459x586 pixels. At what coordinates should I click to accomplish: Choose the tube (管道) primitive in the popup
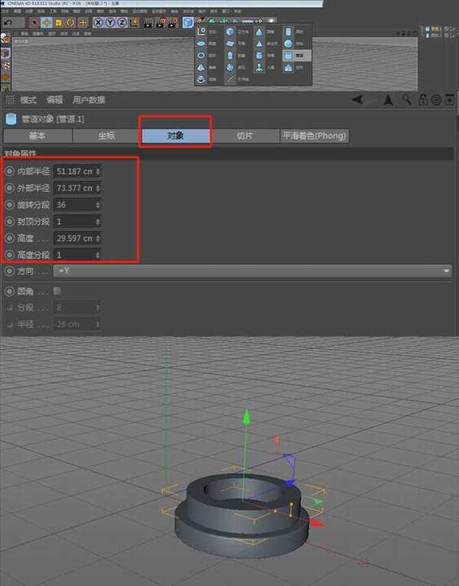click(x=288, y=55)
